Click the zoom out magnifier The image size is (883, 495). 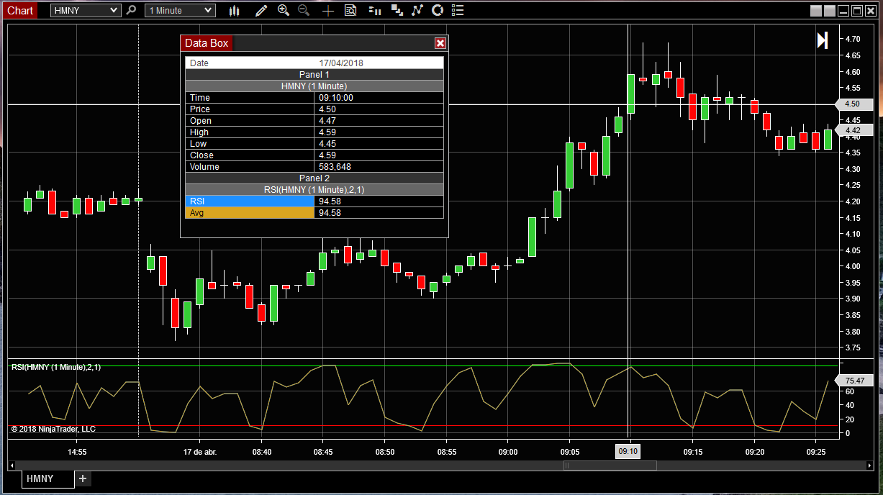tap(304, 10)
